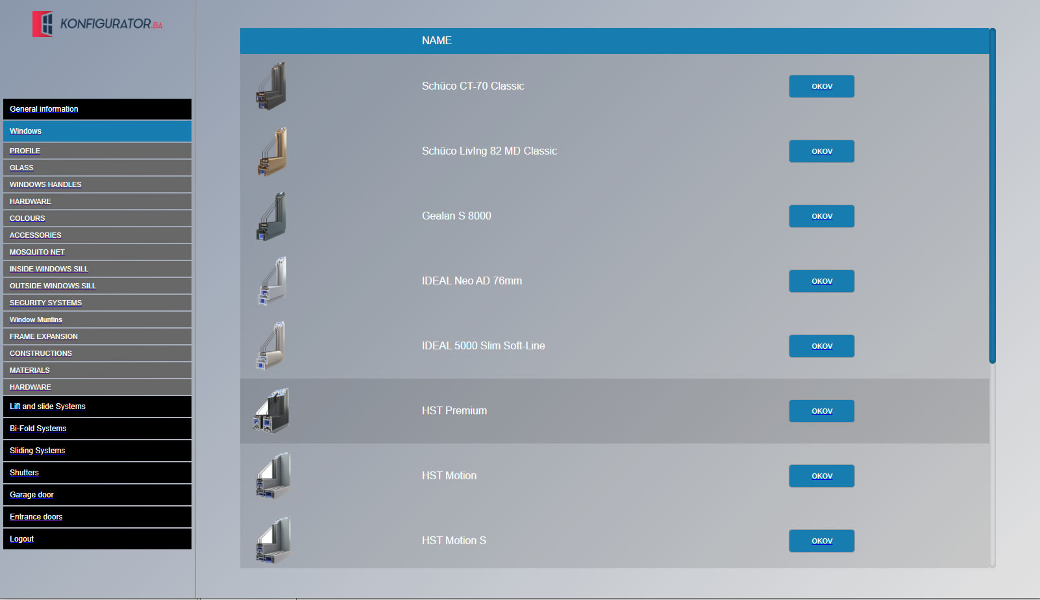Image resolution: width=1040 pixels, height=600 pixels.
Task: Choose the HST Motion S profile thumbnail
Action: (x=273, y=540)
